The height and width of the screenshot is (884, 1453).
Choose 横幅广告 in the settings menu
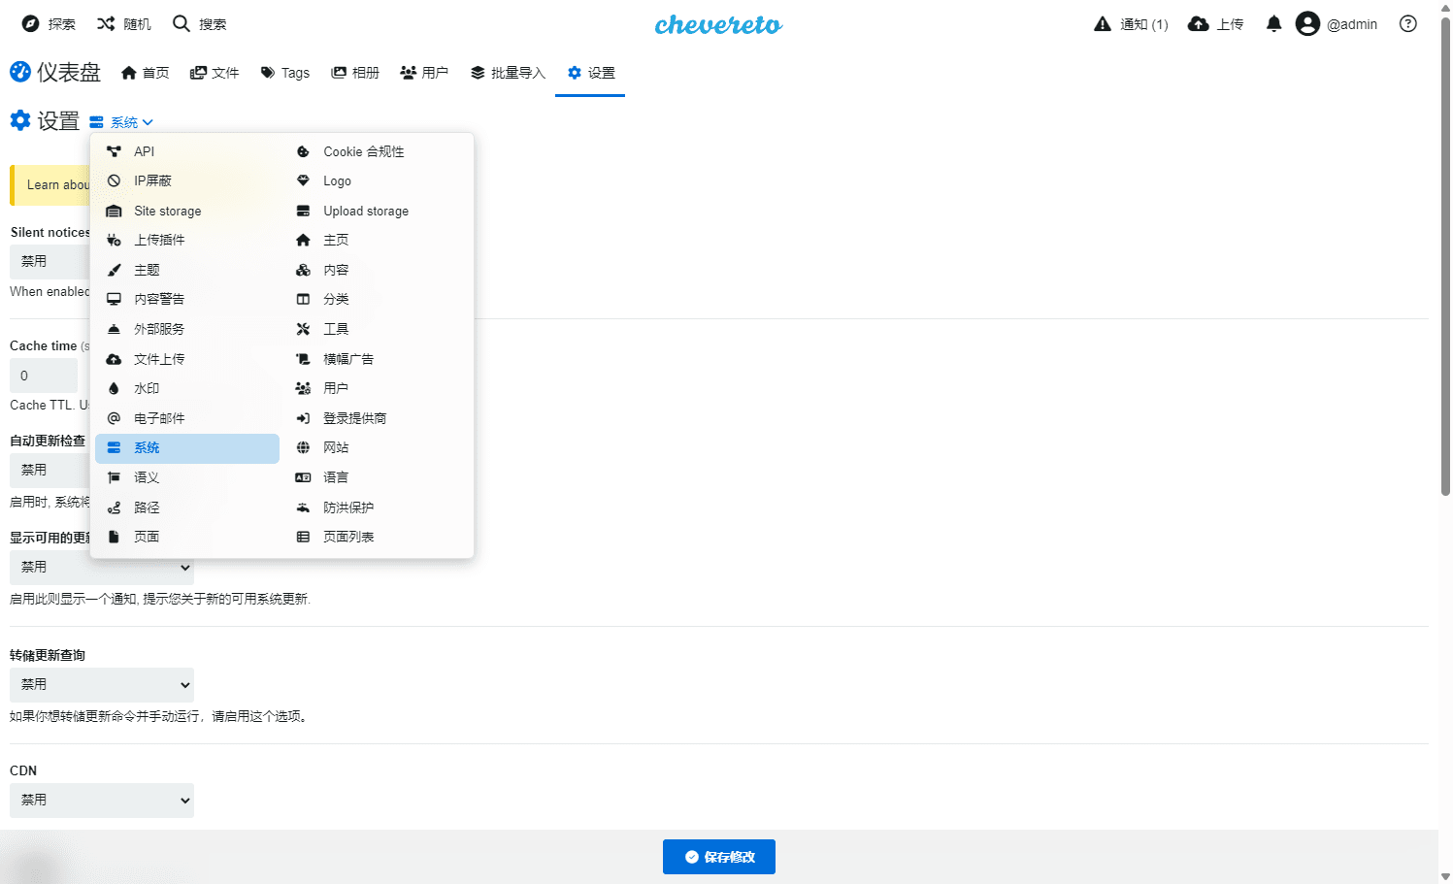tap(377, 359)
